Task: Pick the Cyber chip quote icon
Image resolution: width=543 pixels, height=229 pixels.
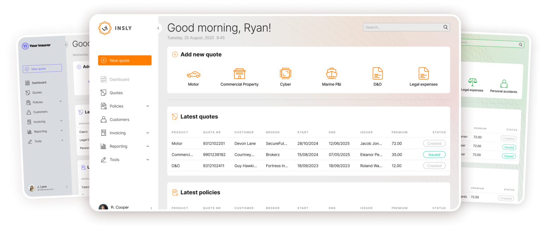Action: (285, 74)
